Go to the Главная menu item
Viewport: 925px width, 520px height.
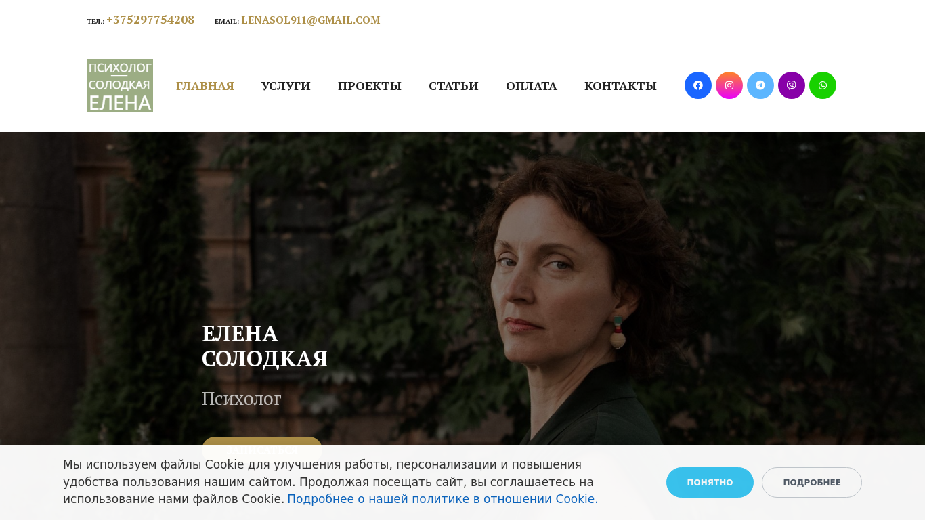(x=205, y=86)
